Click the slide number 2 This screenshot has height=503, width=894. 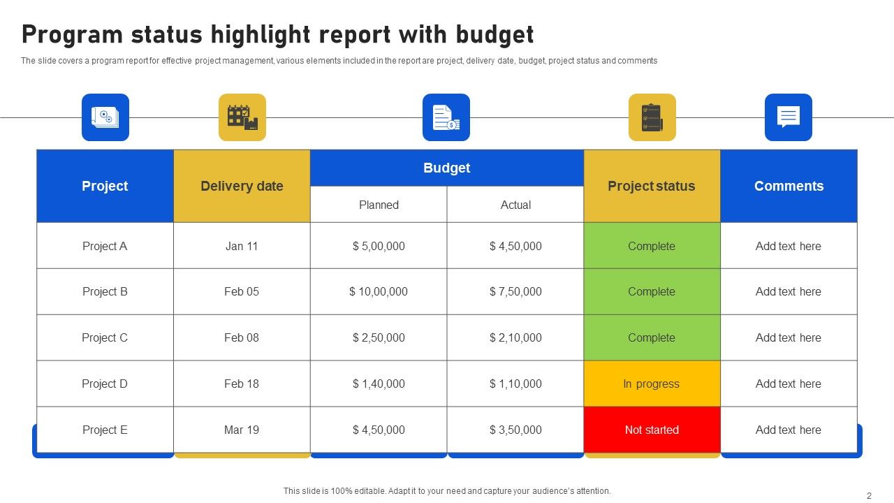869,496
